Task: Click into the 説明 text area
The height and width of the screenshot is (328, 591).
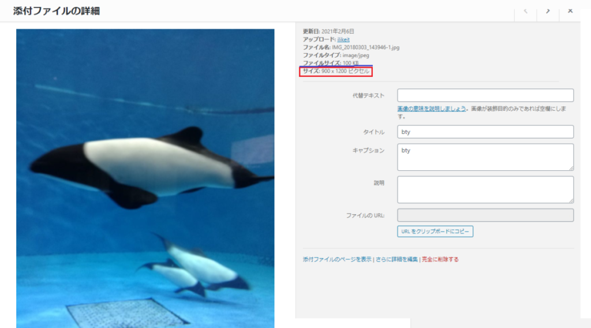Action: 485,189
